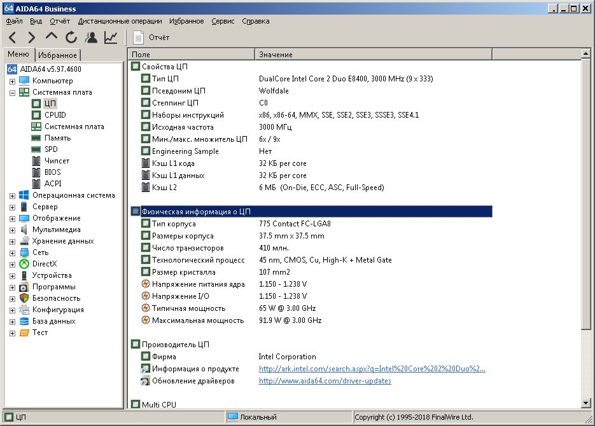
Task: Open the aida64.com driver-updates link
Action: (325, 381)
